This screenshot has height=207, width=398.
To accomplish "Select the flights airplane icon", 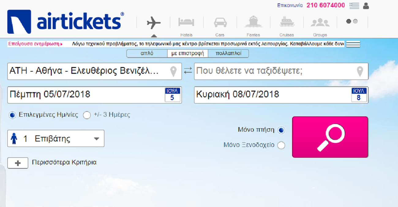I will click(x=154, y=23).
